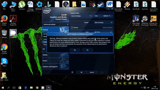Click the help question mark button
The height and width of the screenshot is (90, 160).
72,72
